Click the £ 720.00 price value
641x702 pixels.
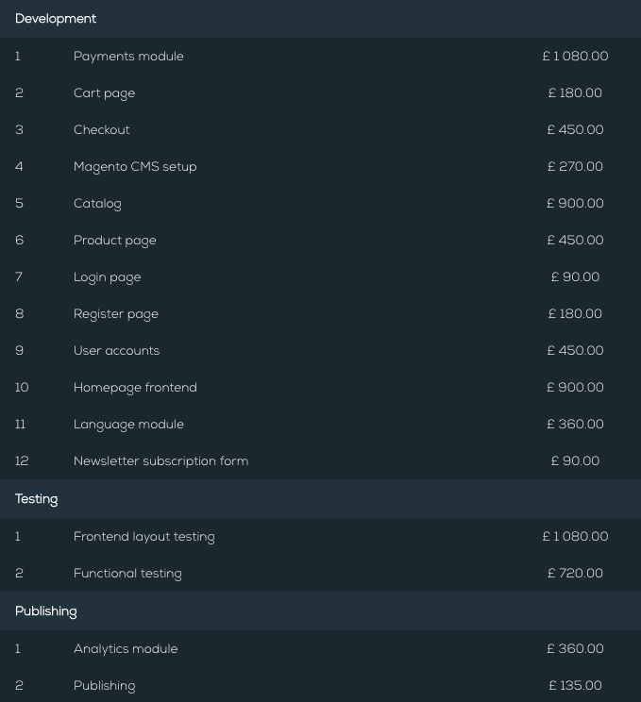coord(575,574)
